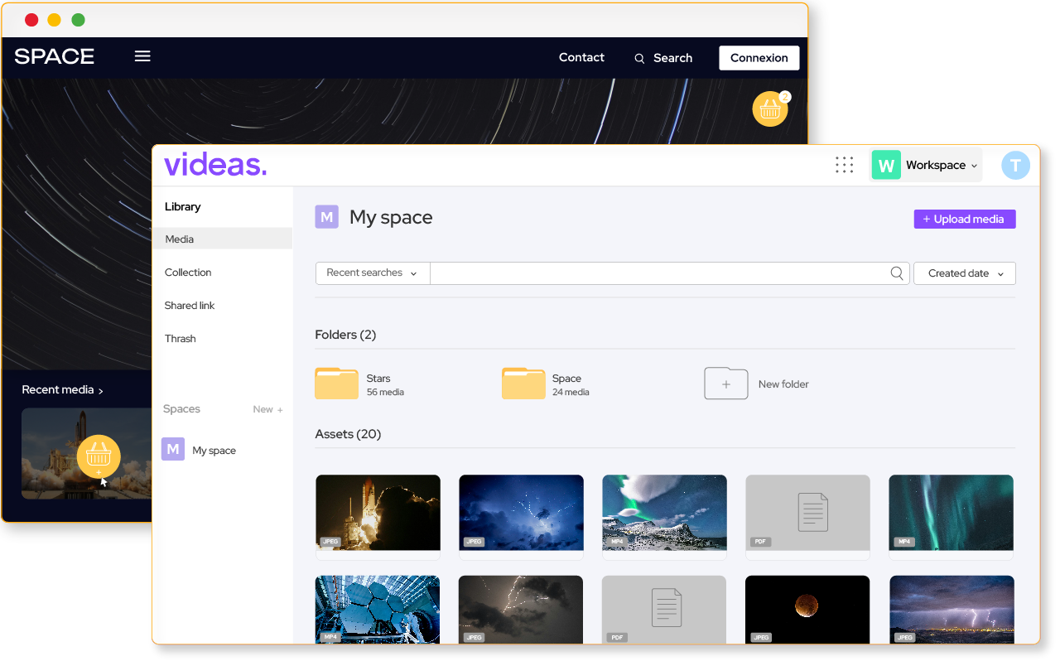Click the rocket thumbnail in SPACE Recent media

coord(87,453)
